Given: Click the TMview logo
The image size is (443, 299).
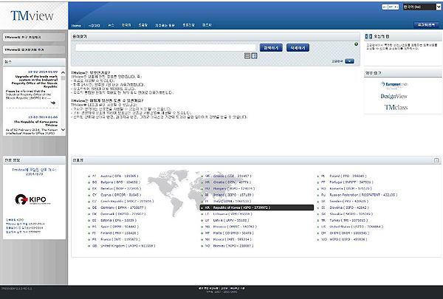Looking at the screenshot, I should coord(32,16).
